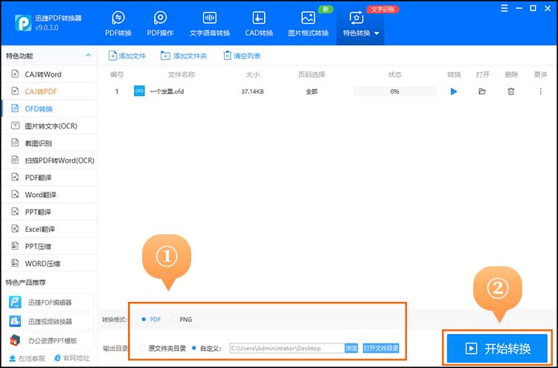Click the 迅捷PDF转换器 logo icon

pyautogui.click(x=23, y=23)
